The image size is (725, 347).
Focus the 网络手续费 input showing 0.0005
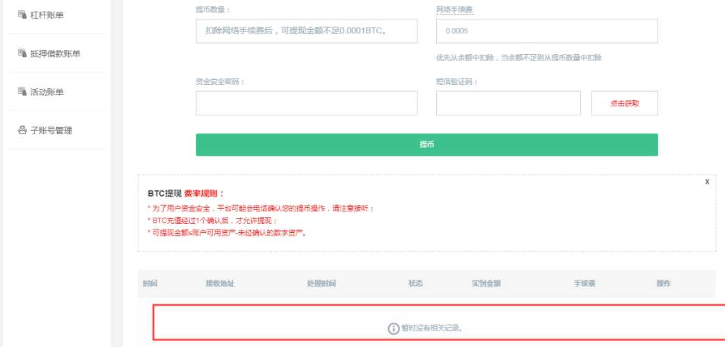tap(547, 31)
